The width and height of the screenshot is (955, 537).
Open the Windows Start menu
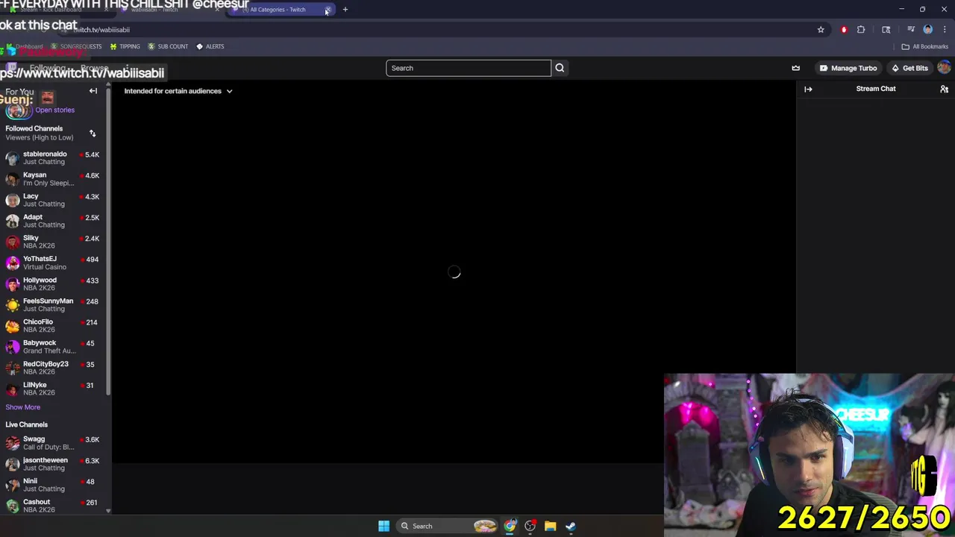point(383,526)
